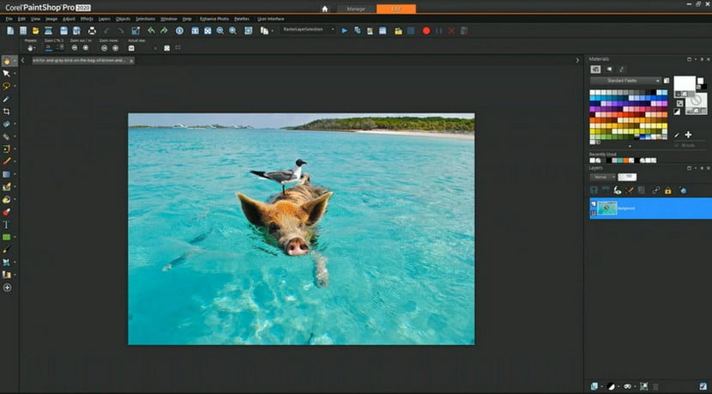Adjust the layer opacity slider field
712x394 pixels.
coord(627,177)
